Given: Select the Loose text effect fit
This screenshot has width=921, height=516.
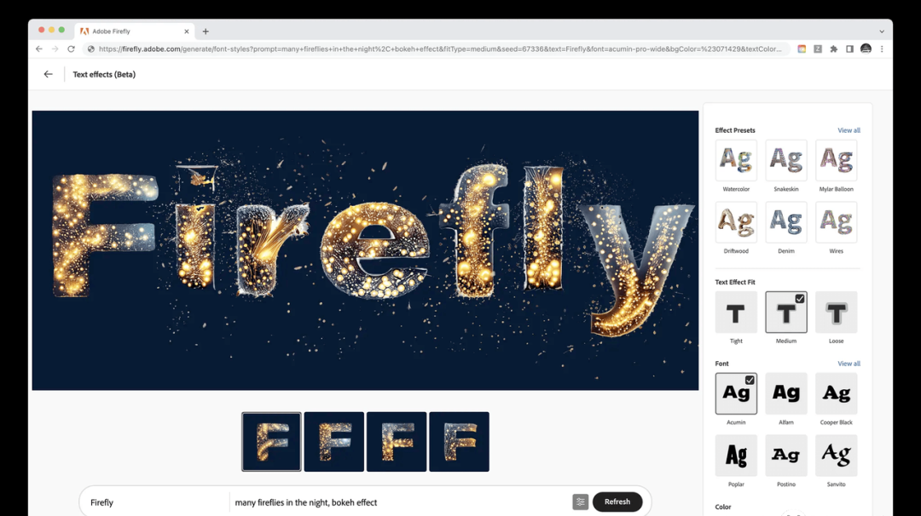Looking at the screenshot, I should click(x=836, y=312).
